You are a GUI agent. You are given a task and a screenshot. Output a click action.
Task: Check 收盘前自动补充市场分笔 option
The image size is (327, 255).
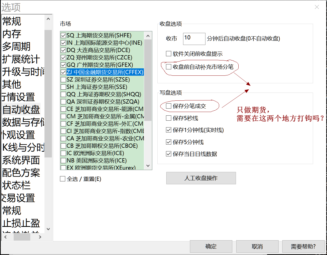click(169, 67)
